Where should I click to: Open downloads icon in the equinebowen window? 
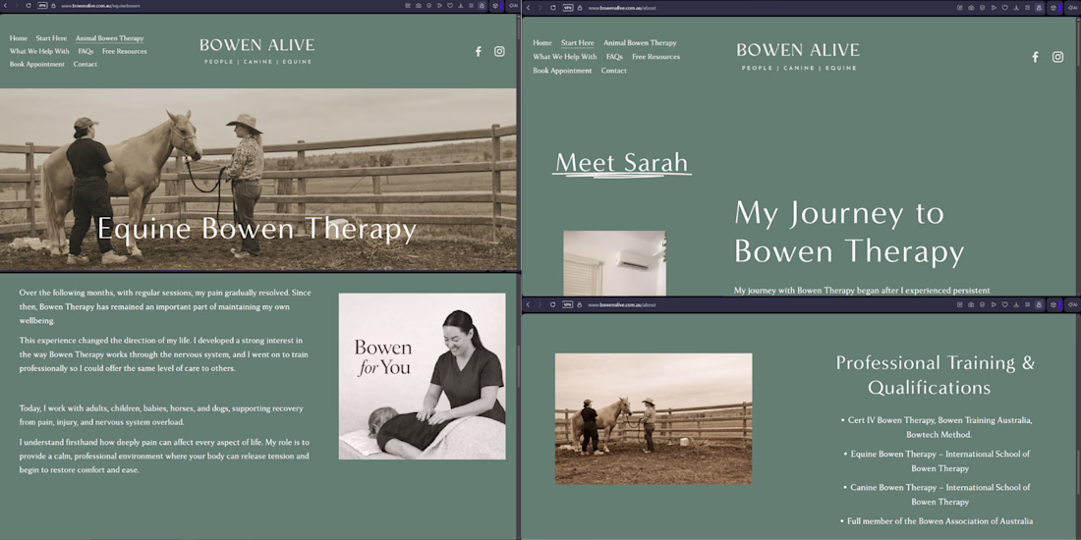(461, 6)
